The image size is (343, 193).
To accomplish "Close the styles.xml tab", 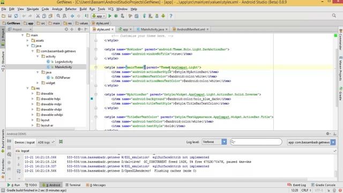I will (113, 29).
